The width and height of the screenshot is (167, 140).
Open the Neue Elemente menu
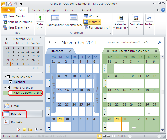[16, 27]
